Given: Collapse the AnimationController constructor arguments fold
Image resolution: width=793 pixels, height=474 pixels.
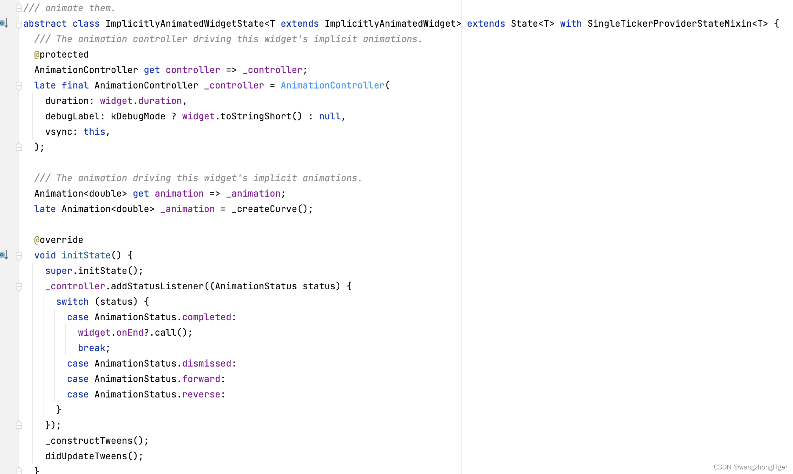Looking at the screenshot, I should coord(18,86).
